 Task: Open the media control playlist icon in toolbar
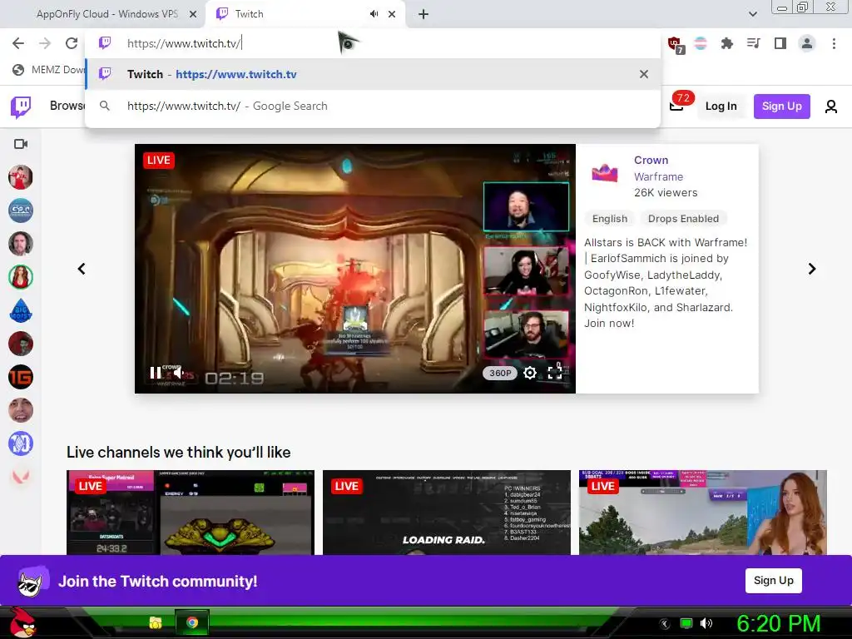pos(753,43)
